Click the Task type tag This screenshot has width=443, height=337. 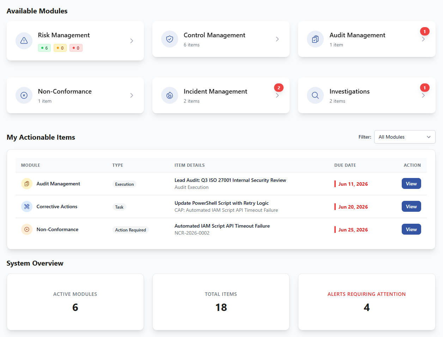point(119,207)
